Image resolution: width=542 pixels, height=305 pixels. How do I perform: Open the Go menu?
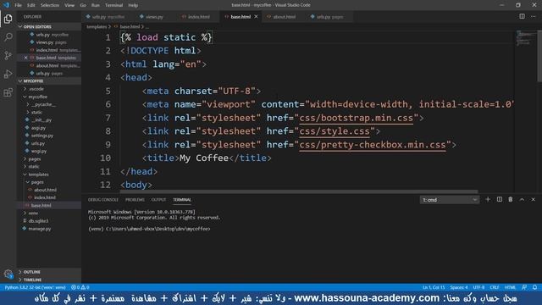tap(83, 5)
